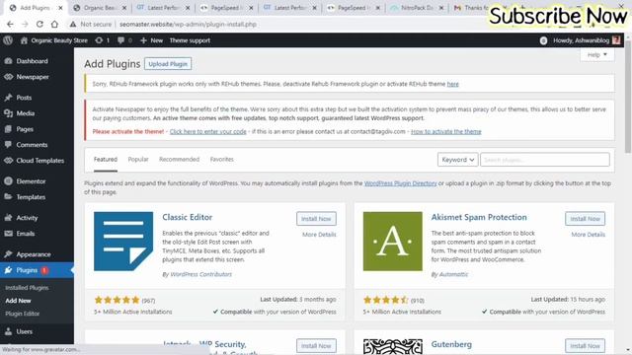The height and width of the screenshot is (355, 632).
Task: Open Automattic author link
Action: pyautogui.click(x=453, y=274)
